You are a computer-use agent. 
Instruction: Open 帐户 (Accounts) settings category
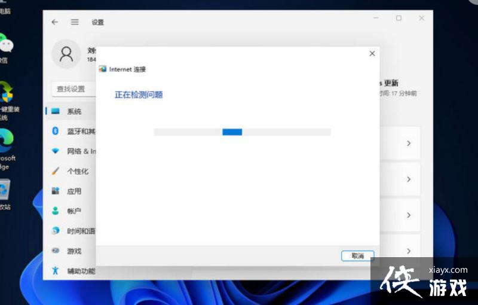point(71,211)
